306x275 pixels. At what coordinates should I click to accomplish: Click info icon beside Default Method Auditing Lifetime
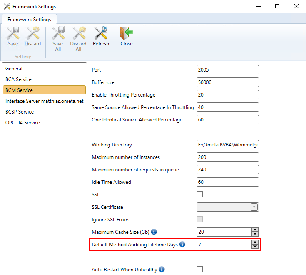click(182, 245)
